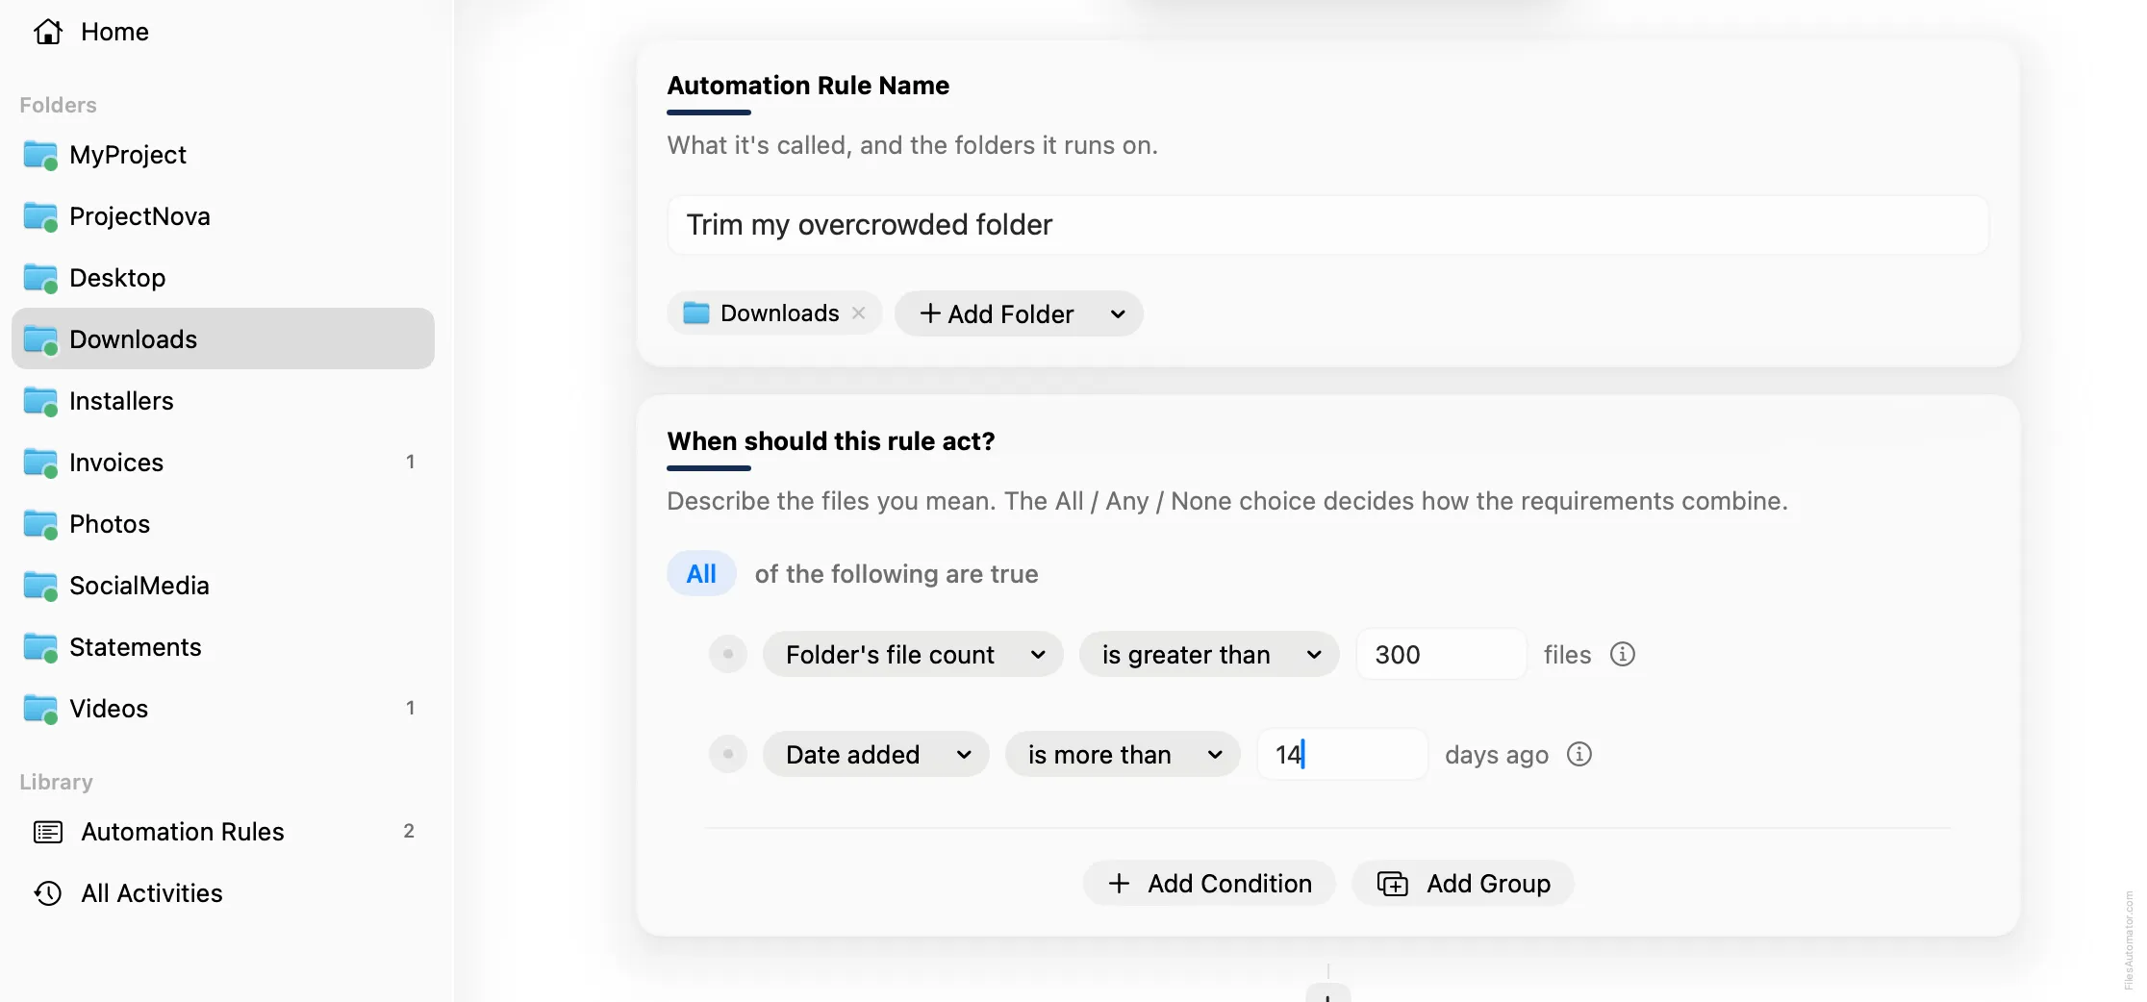
Task: Click the Invoices count badge 1
Action: point(411,463)
